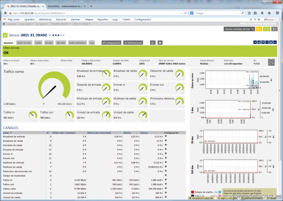Viewport: 283px width, 201px height.
Task: Open the Sensores menu
Action: click(x=61, y=19)
